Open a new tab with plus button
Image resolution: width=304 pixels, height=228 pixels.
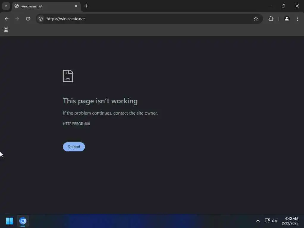coord(87,6)
